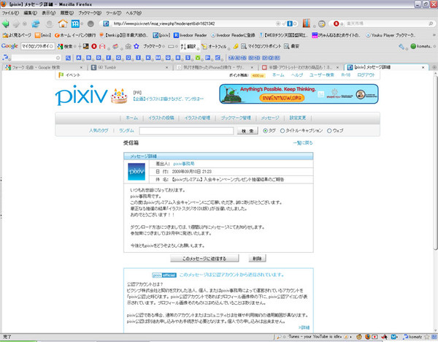
Task: Close the pixiv メッセージ詳細 tab
Action: point(423,67)
